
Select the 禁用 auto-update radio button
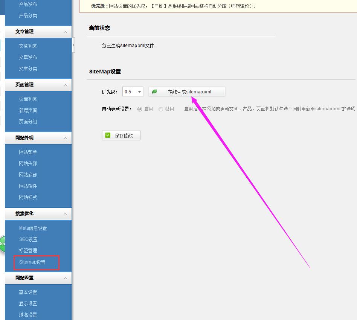coord(160,108)
